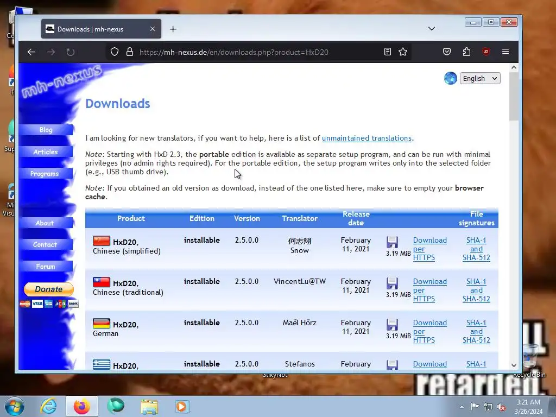
Task: Click the floppy disk icon for Chinese (simplified)
Action: pos(392,242)
